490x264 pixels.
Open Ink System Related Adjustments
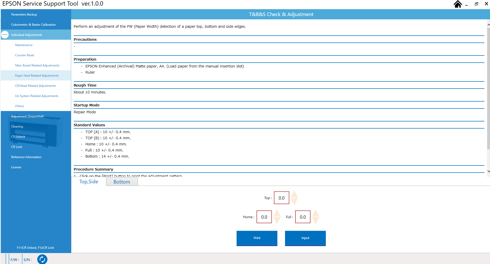pos(36,96)
